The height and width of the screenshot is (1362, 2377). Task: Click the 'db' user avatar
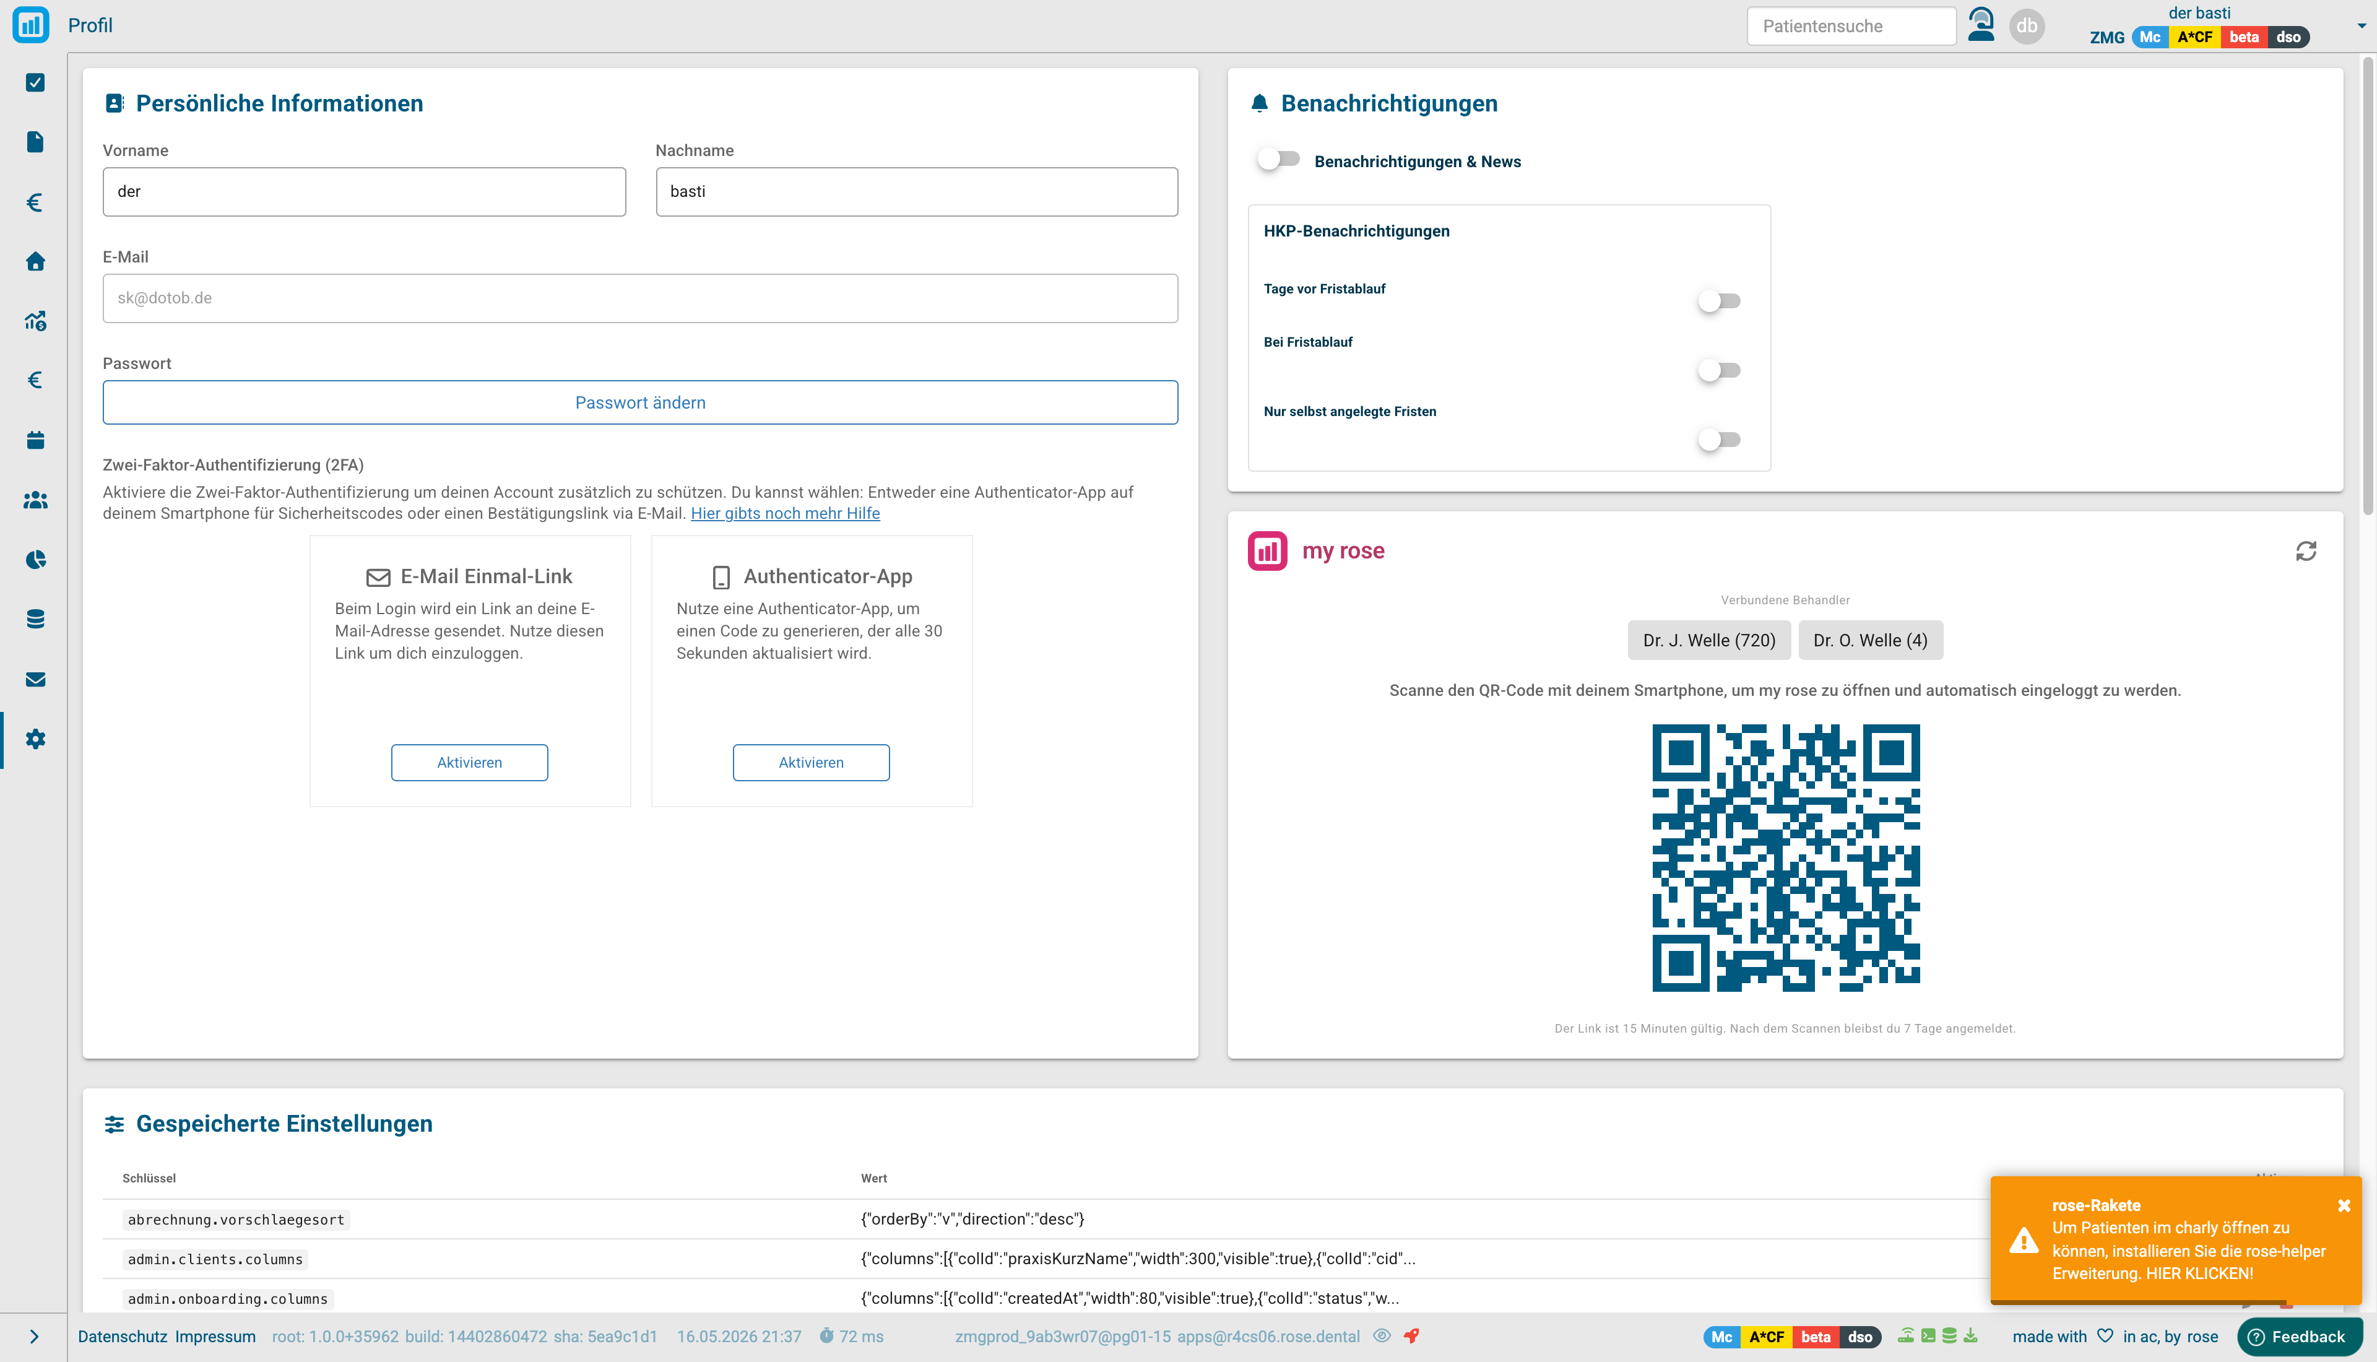pos(2027,25)
